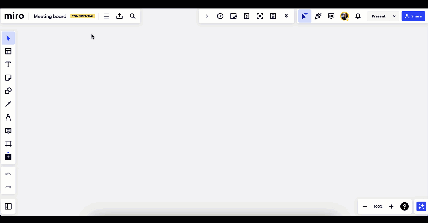Click the Share button
The width and height of the screenshot is (428, 223).
pos(413,16)
